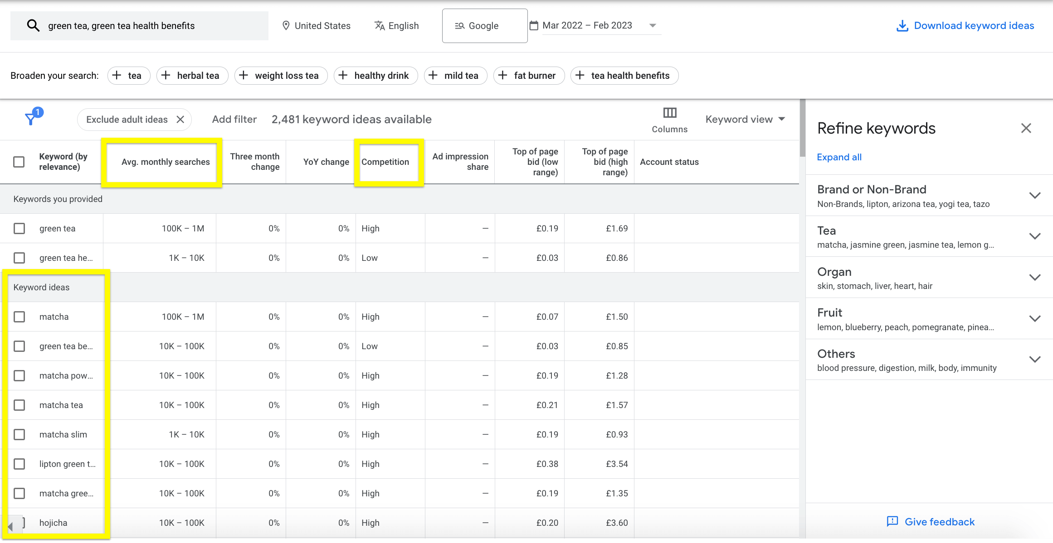Viewport: 1053px width, 543px height.
Task: Remove the Exclude adult ideas filter
Action: point(180,120)
